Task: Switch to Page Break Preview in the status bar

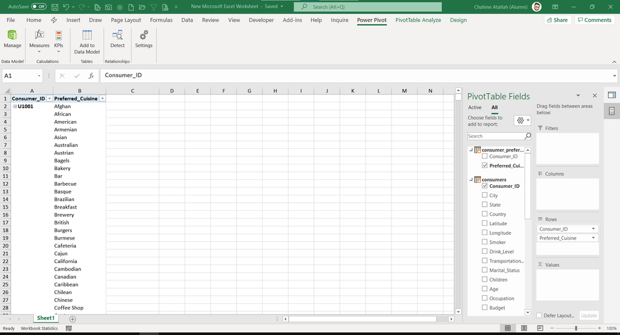Action: tap(540, 328)
